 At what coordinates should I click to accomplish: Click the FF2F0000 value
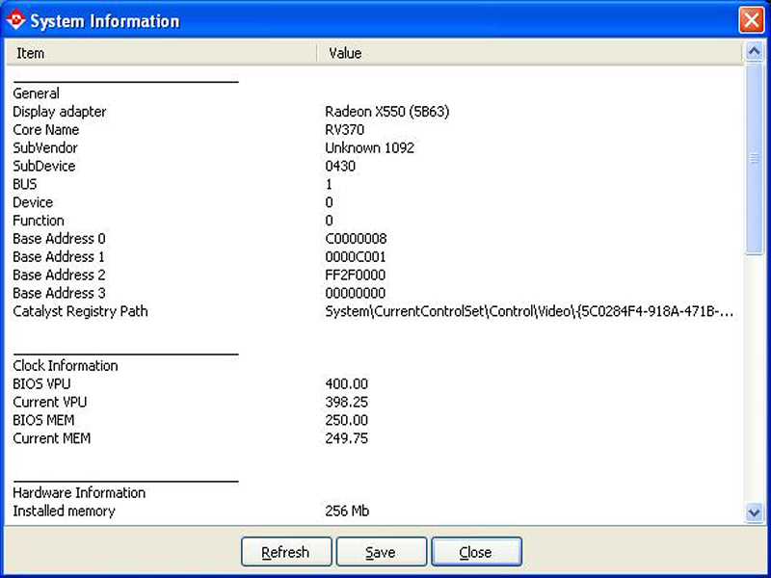[x=356, y=276]
